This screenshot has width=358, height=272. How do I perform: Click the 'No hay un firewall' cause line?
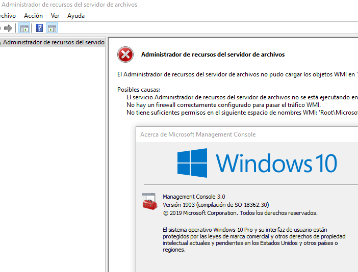pyautogui.click(x=223, y=105)
